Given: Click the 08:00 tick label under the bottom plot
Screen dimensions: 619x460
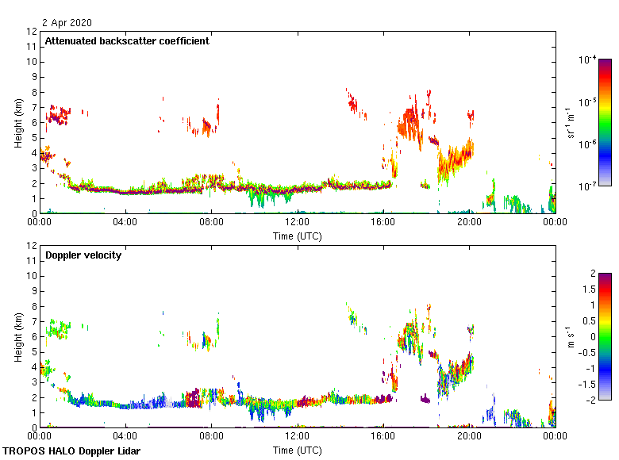Looking at the screenshot, I should pos(211,436).
